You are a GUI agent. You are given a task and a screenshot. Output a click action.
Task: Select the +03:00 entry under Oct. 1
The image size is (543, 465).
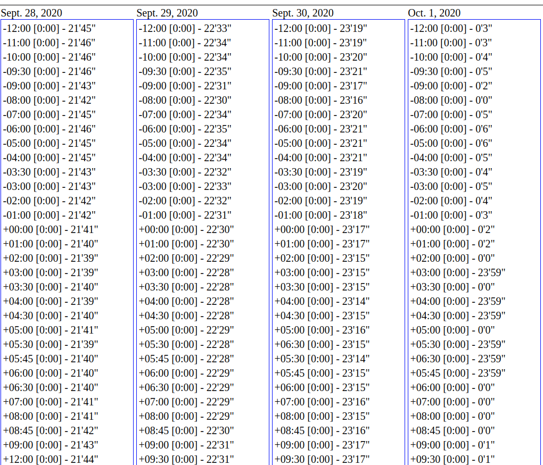coord(458,272)
